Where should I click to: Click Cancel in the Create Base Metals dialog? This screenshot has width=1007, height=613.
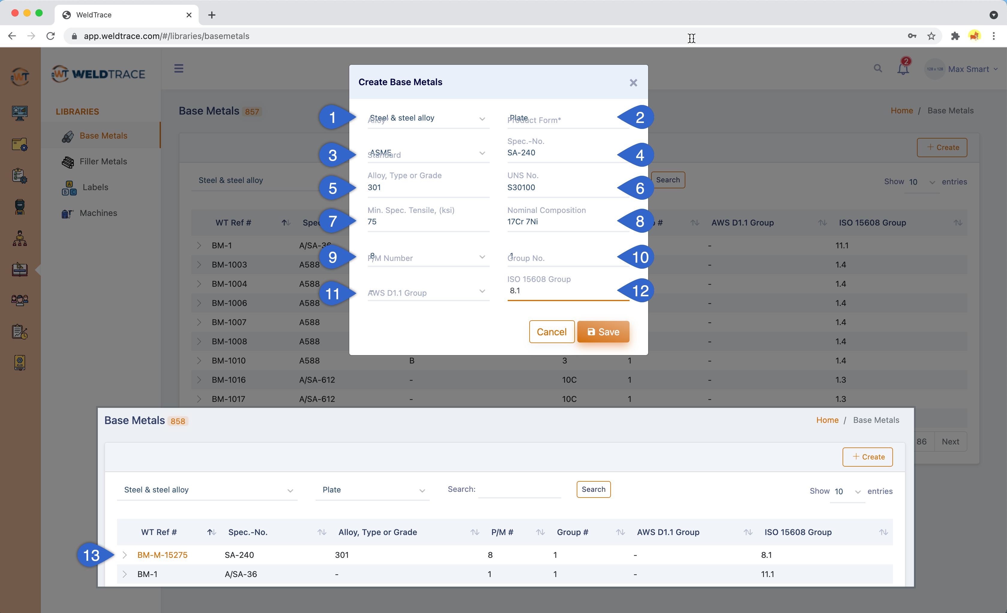pyautogui.click(x=552, y=332)
